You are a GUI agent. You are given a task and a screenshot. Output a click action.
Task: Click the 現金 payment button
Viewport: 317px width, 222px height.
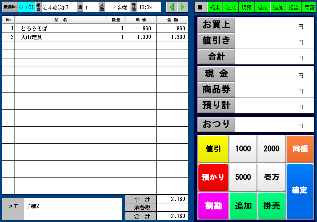[216, 74]
